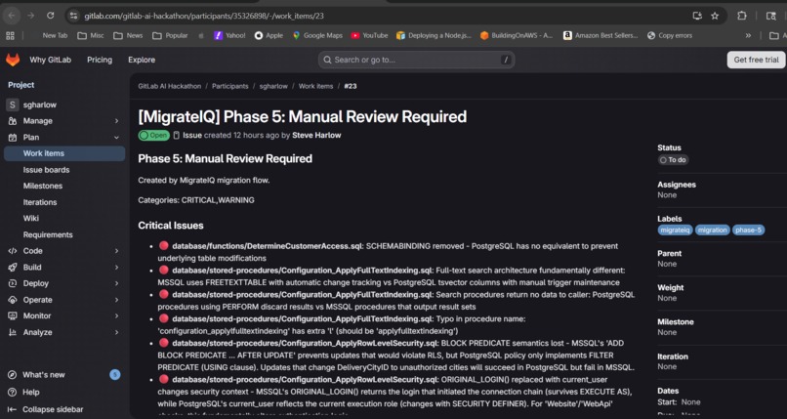The width and height of the screenshot is (787, 419).
Task: Click the migration label
Action: click(x=712, y=230)
